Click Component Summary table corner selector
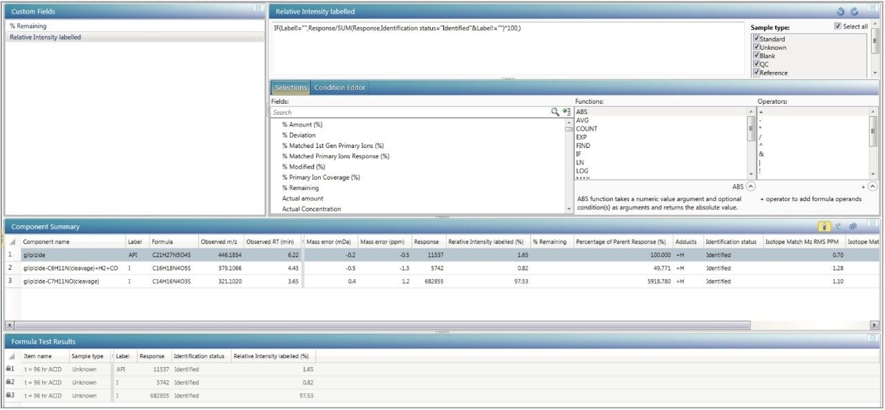This screenshot has height=410, width=885. pos(12,242)
